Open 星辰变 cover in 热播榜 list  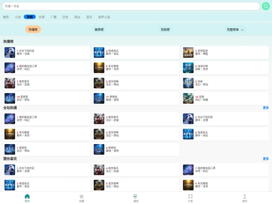pos(10,98)
